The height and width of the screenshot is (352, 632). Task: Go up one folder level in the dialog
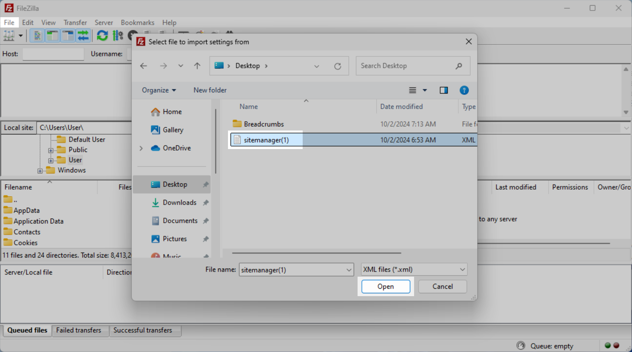coord(197,66)
